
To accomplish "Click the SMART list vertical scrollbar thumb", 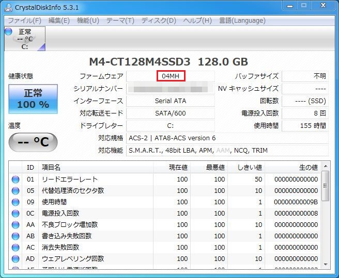I will click(326, 186).
